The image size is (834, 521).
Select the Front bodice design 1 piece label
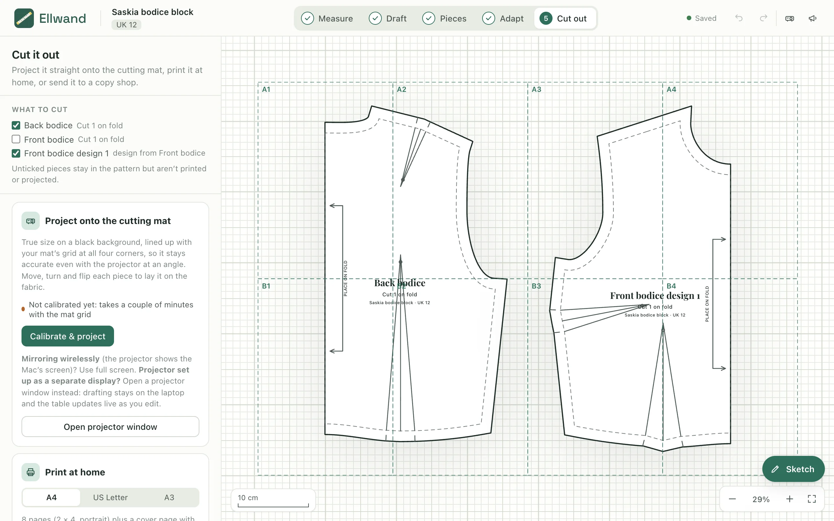tap(655, 296)
